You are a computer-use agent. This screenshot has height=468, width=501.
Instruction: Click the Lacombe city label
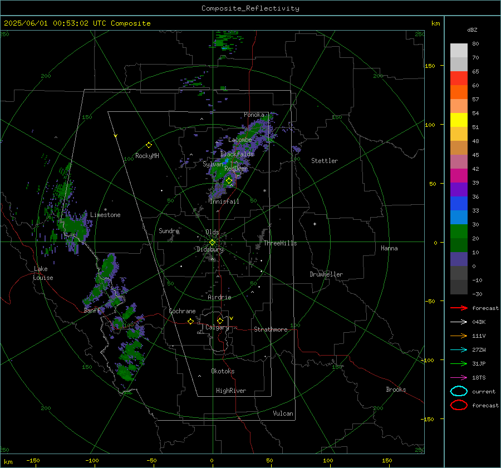[x=240, y=140]
